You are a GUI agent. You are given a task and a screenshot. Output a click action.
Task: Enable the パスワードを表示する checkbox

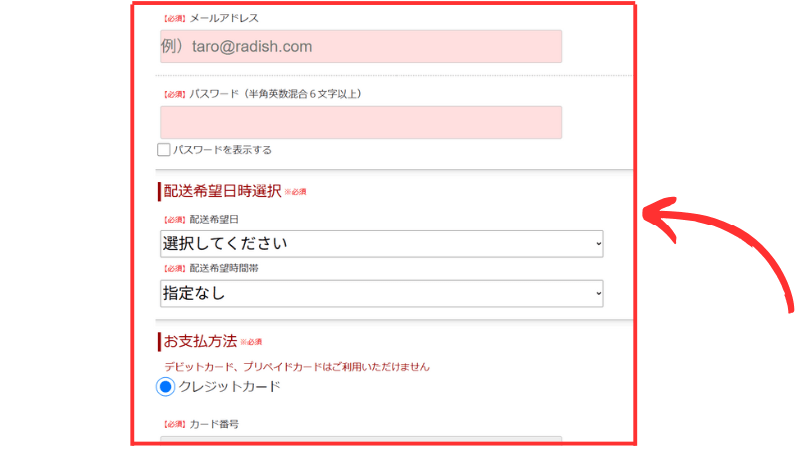click(164, 150)
